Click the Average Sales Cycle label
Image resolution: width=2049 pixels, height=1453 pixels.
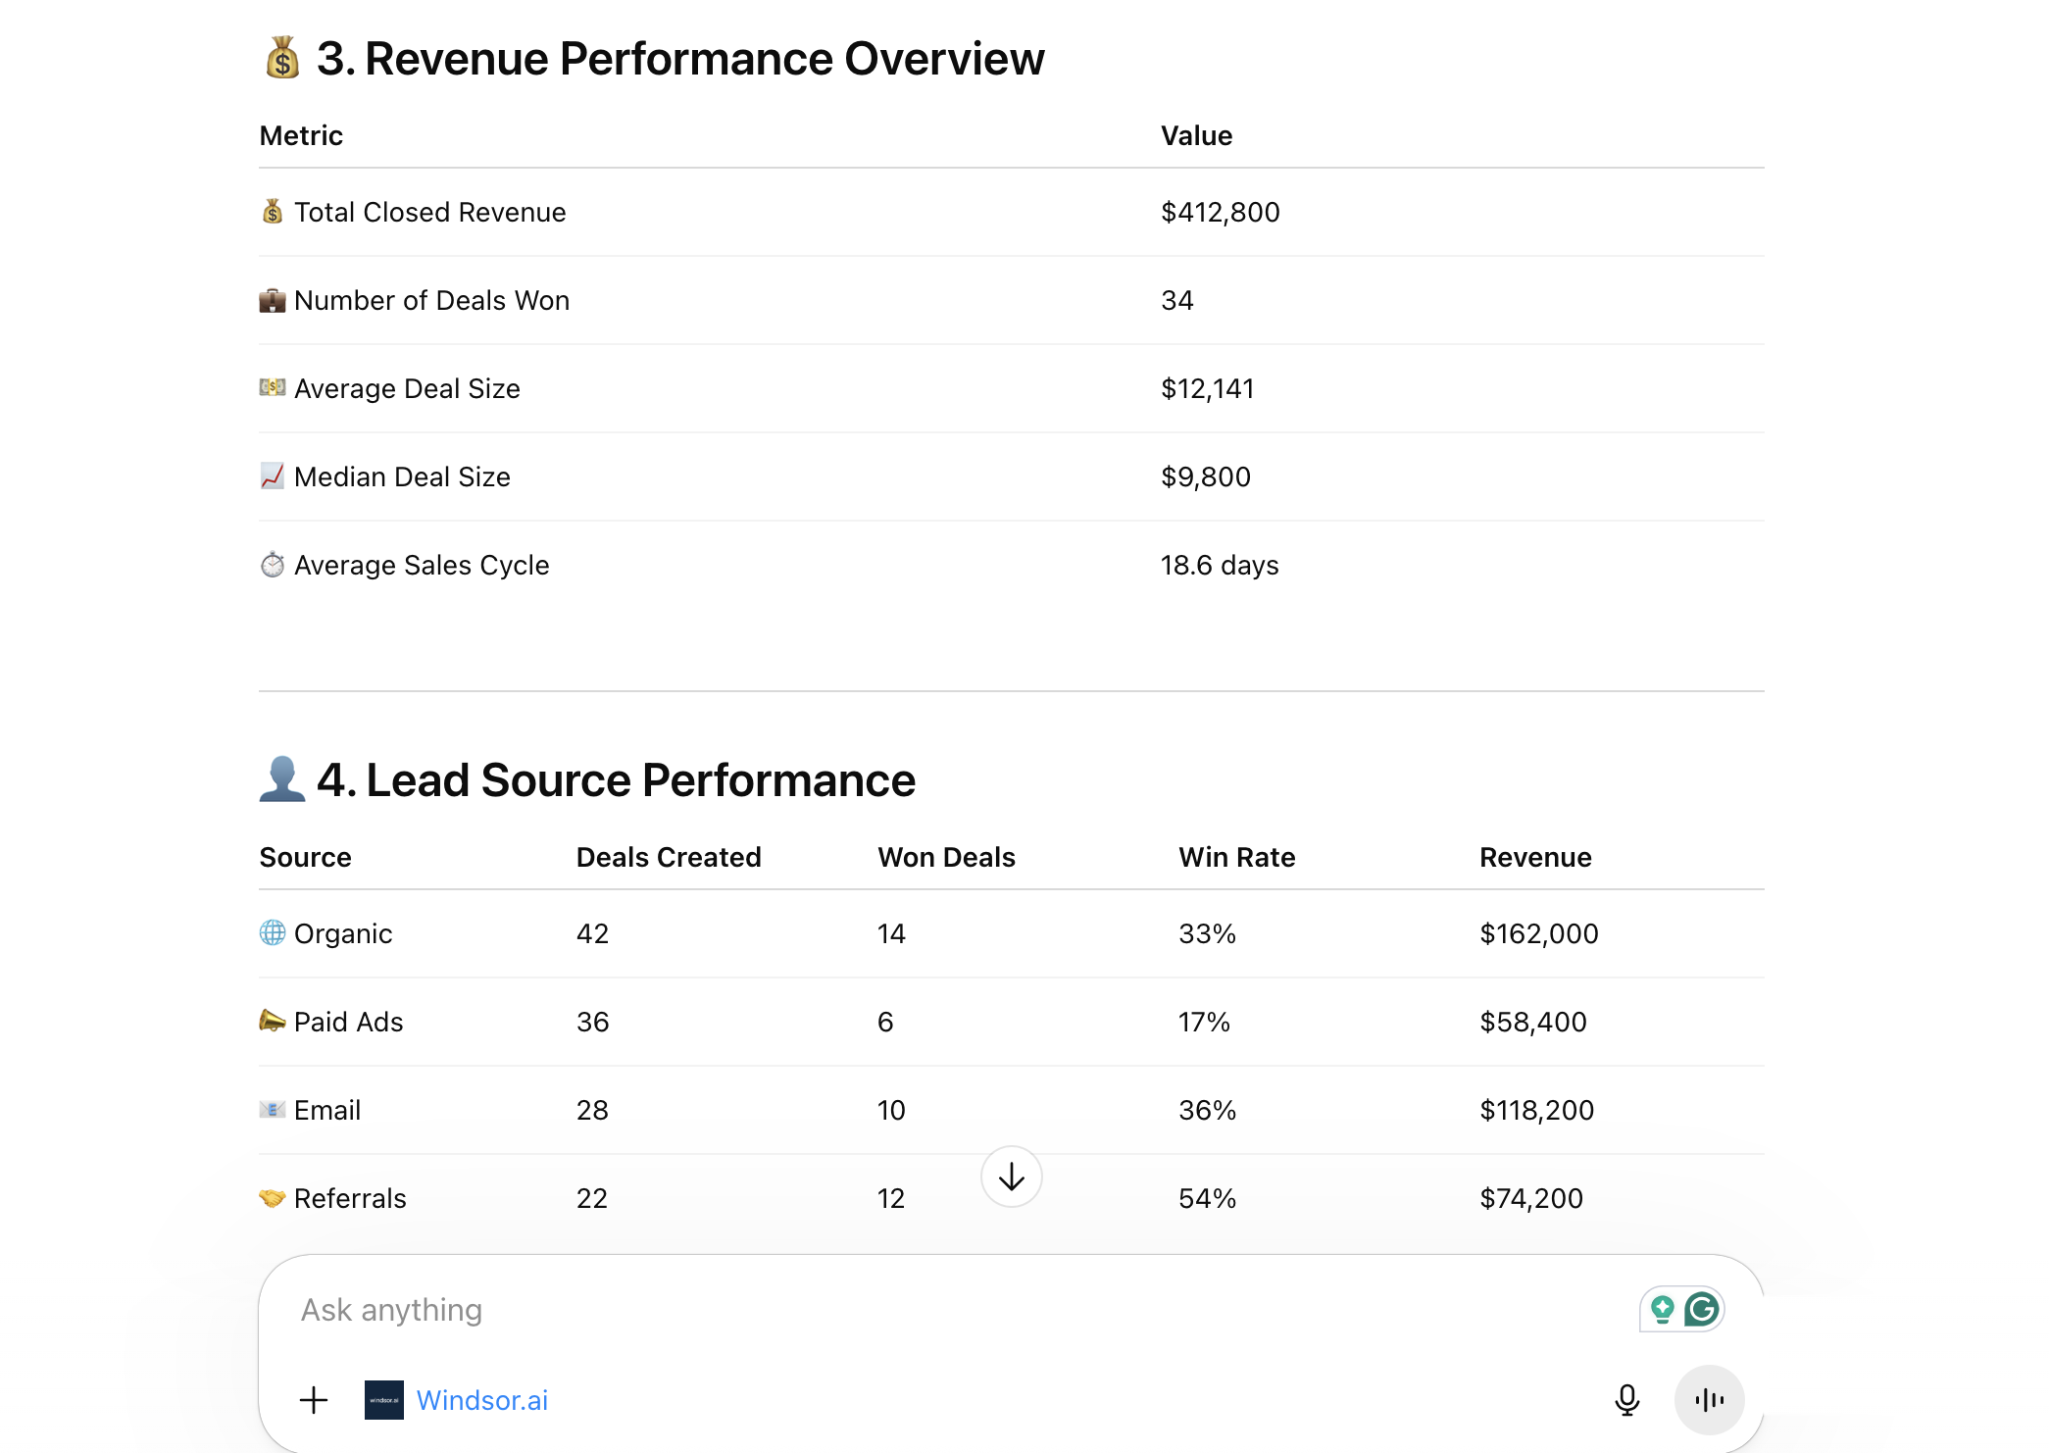click(422, 565)
